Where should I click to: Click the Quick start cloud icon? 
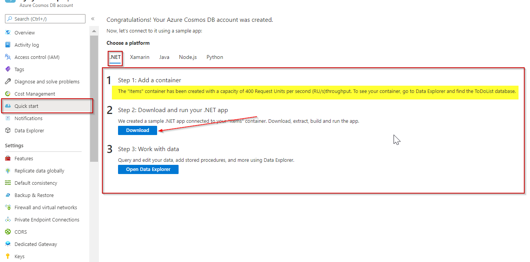8,106
